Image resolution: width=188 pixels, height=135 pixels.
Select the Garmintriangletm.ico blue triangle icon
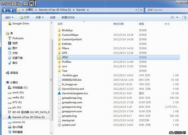click(59, 93)
